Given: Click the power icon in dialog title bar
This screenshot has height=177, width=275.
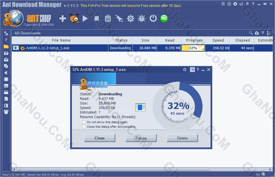Looking at the screenshot, I should pos(185,69).
